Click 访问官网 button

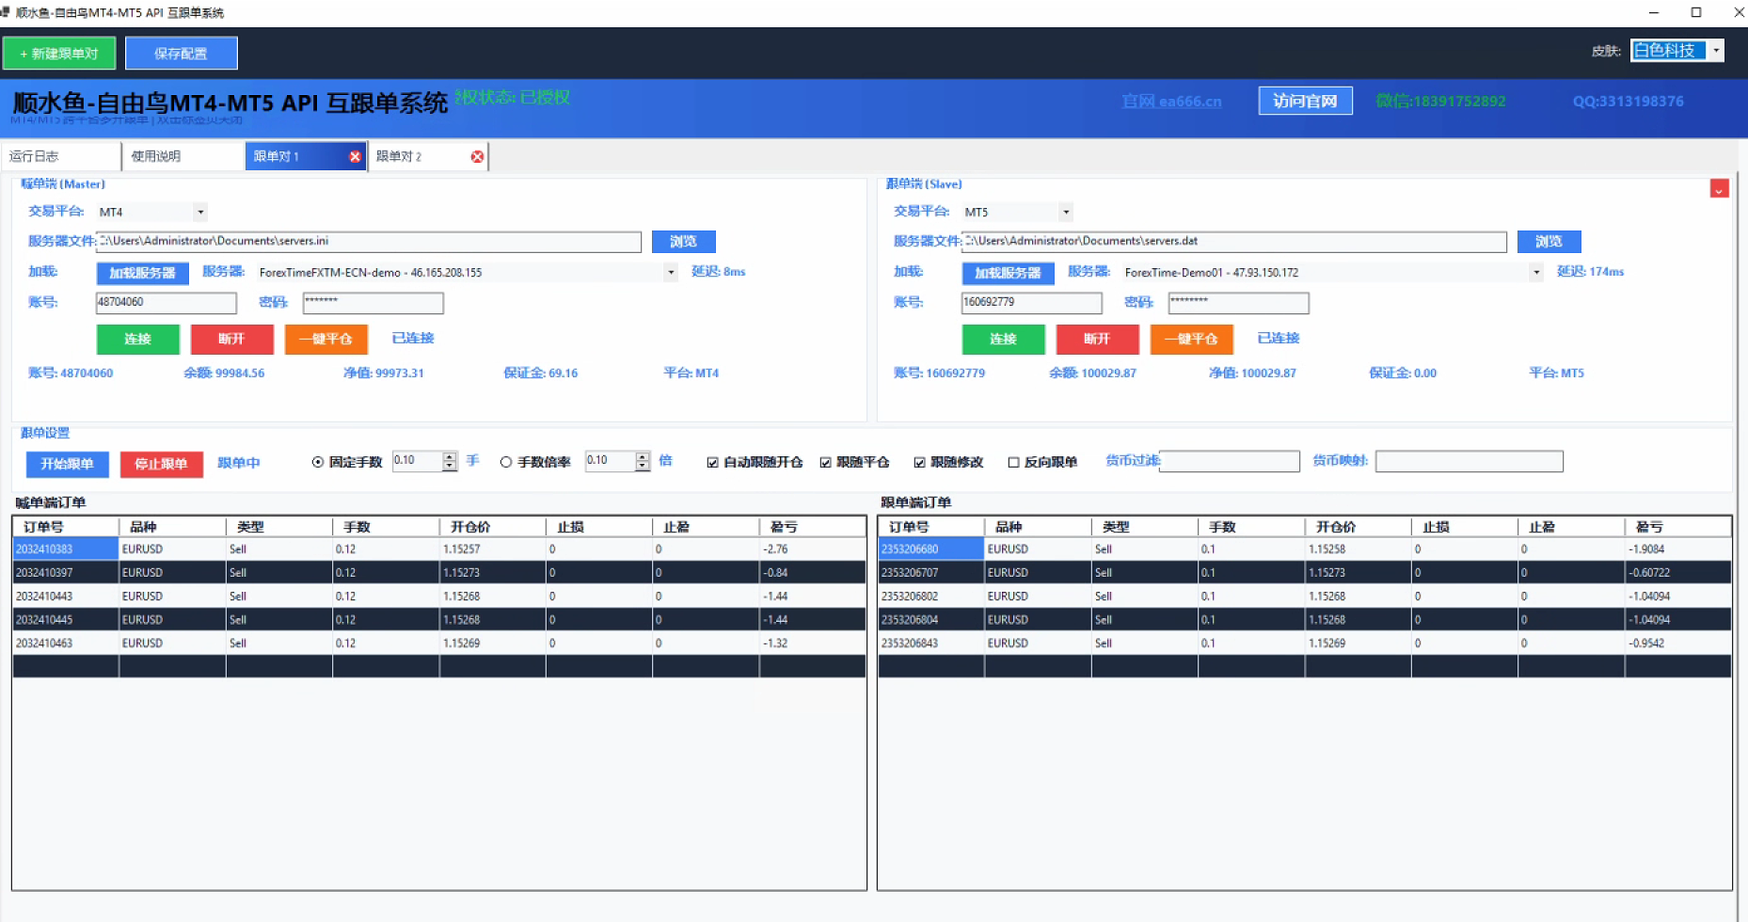1305,101
